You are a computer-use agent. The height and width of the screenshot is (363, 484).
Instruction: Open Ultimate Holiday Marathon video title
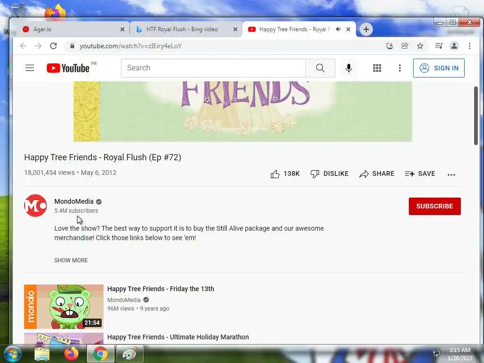(x=178, y=337)
